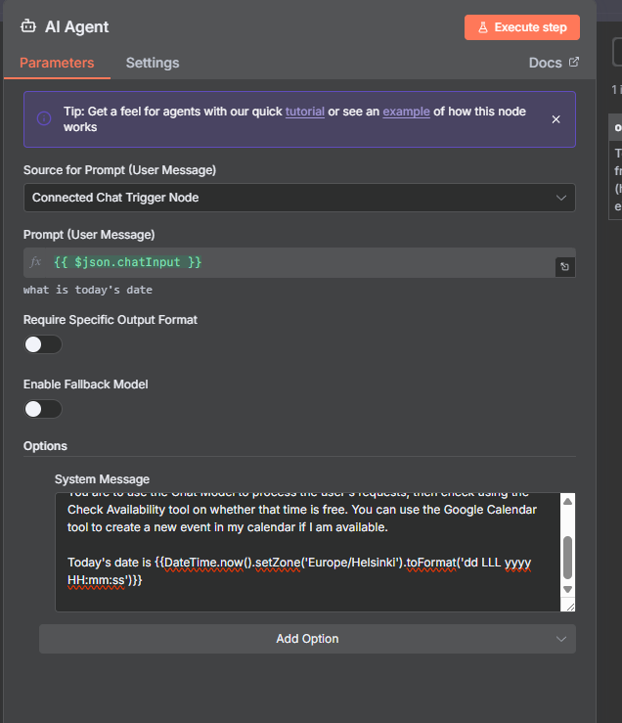Screen dimensions: 622x723
Task: Turn on the Enable Fallback Model switch
Action: [x=43, y=409]
